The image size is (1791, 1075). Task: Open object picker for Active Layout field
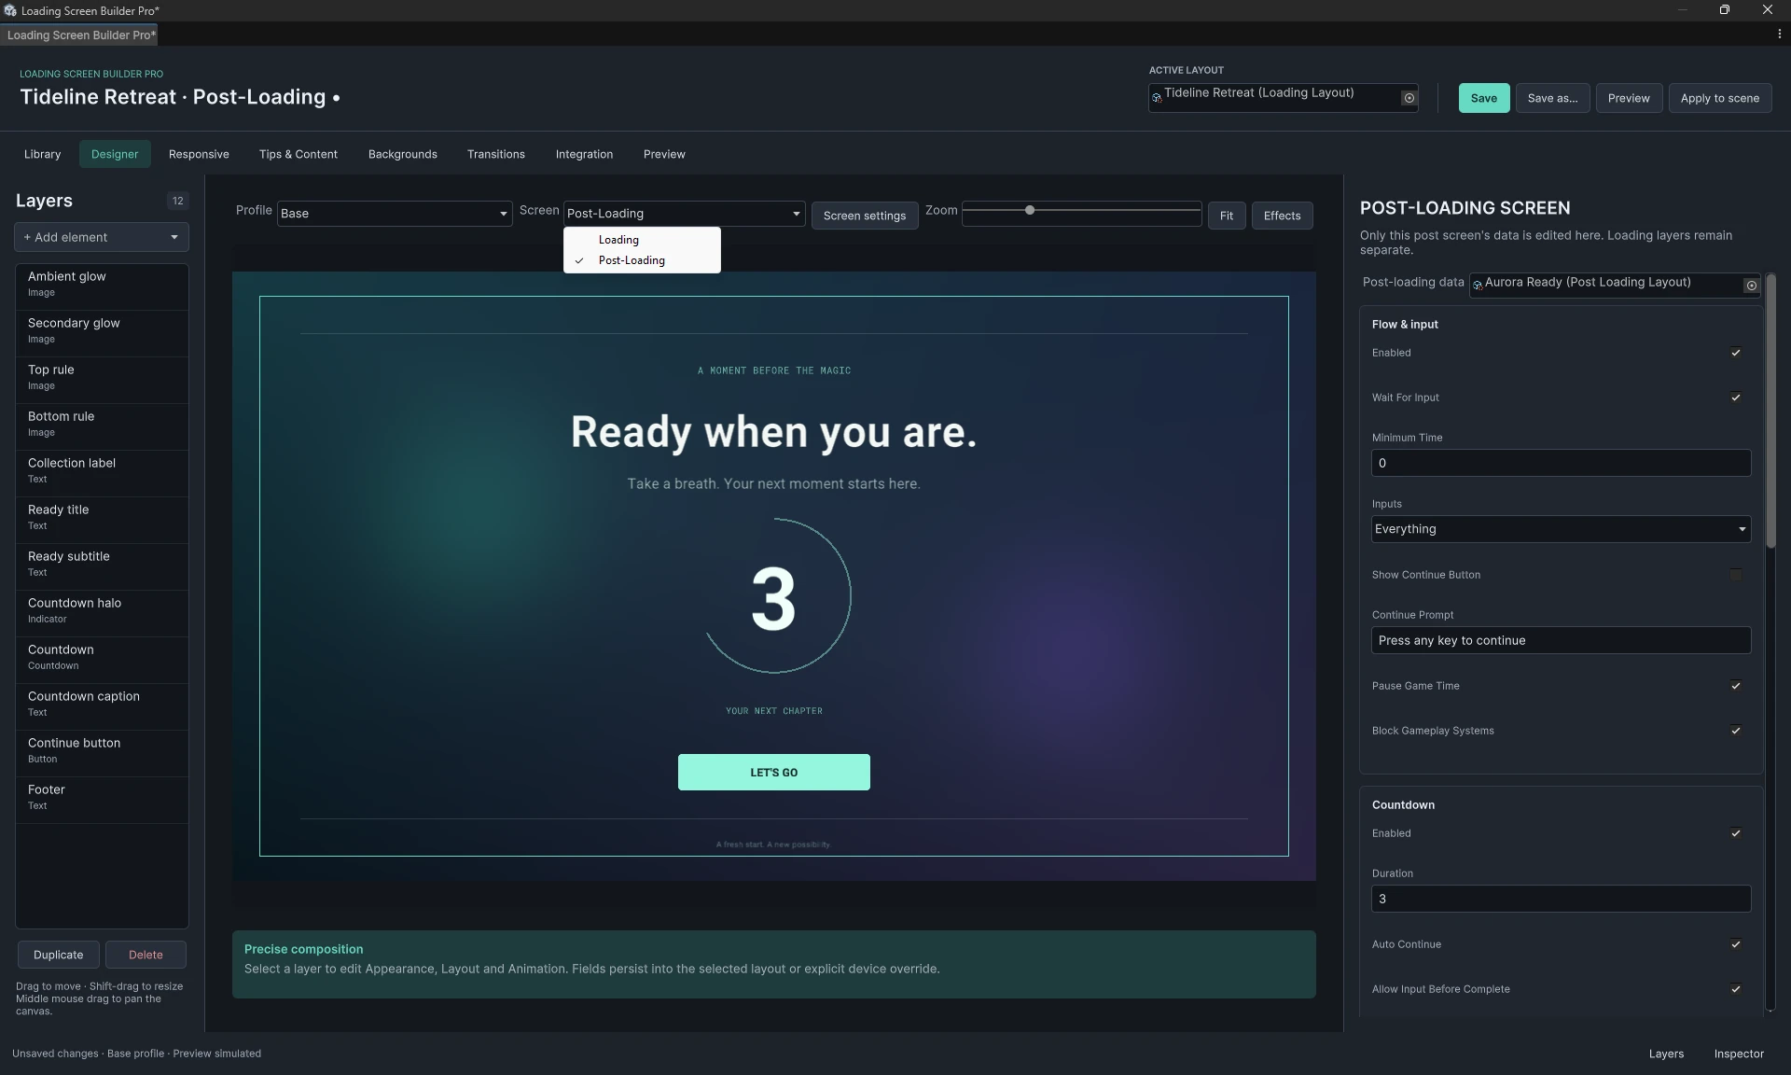(1409, 98)
